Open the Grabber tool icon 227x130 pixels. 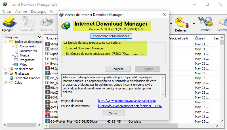coord(205,22)
